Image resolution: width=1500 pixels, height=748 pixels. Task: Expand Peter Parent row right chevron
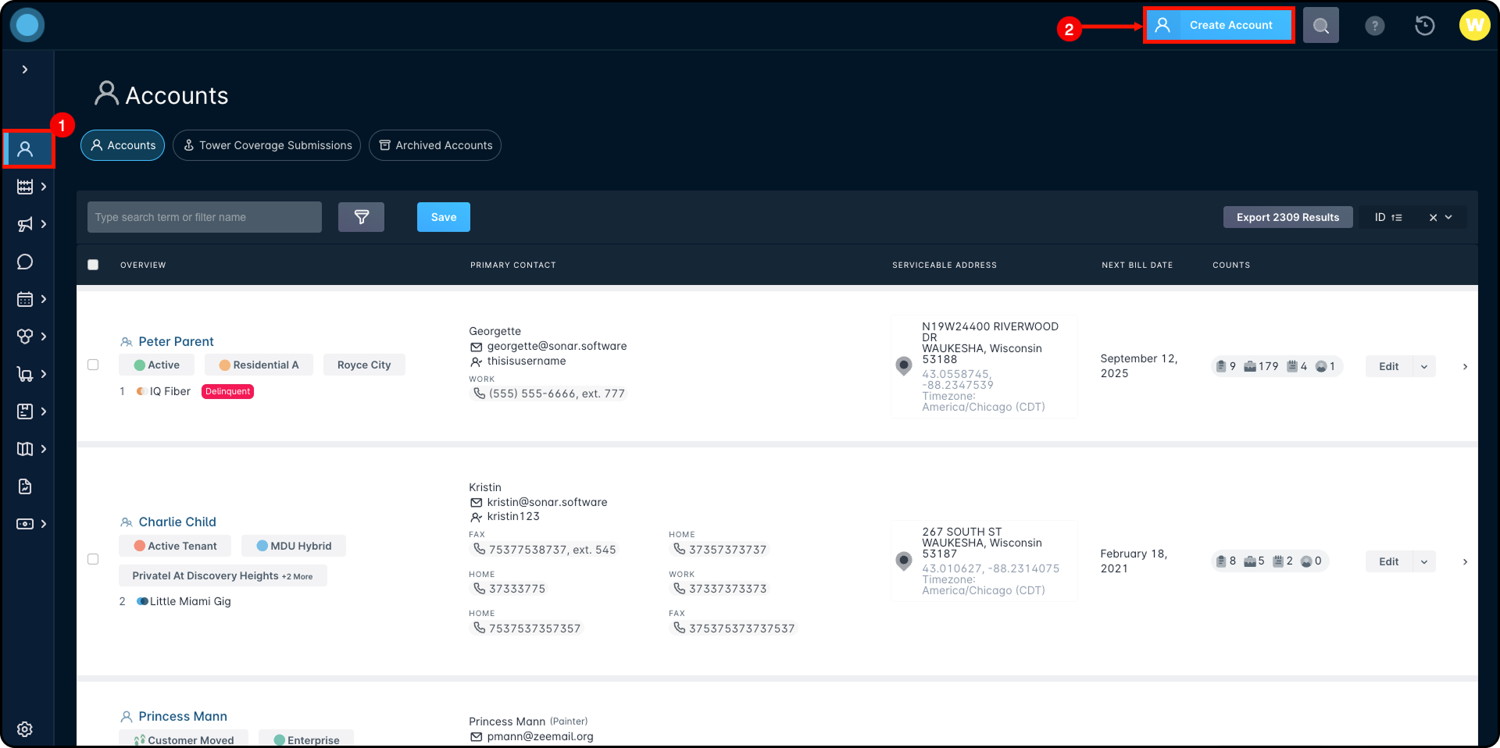pos(1465,366)
